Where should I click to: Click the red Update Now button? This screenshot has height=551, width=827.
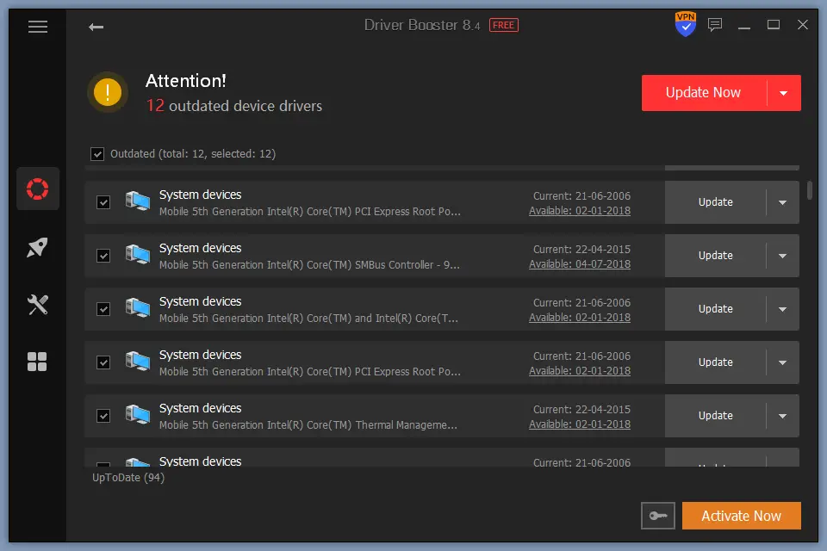point(704,93)
